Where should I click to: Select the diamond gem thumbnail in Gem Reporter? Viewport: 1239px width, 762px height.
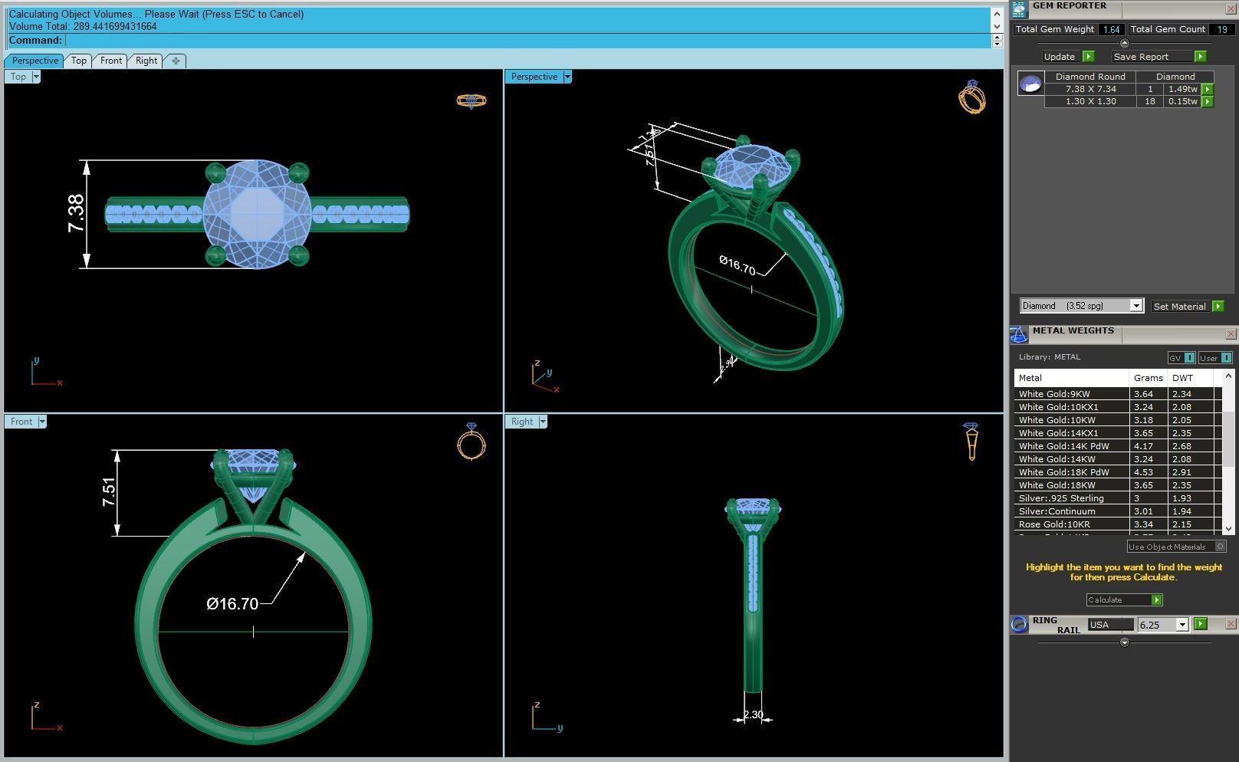pos(1030,84)
